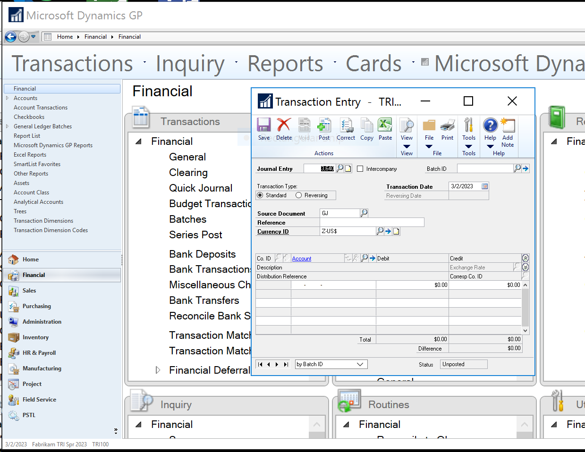Click Home in the breadcrumb bar

65,37
